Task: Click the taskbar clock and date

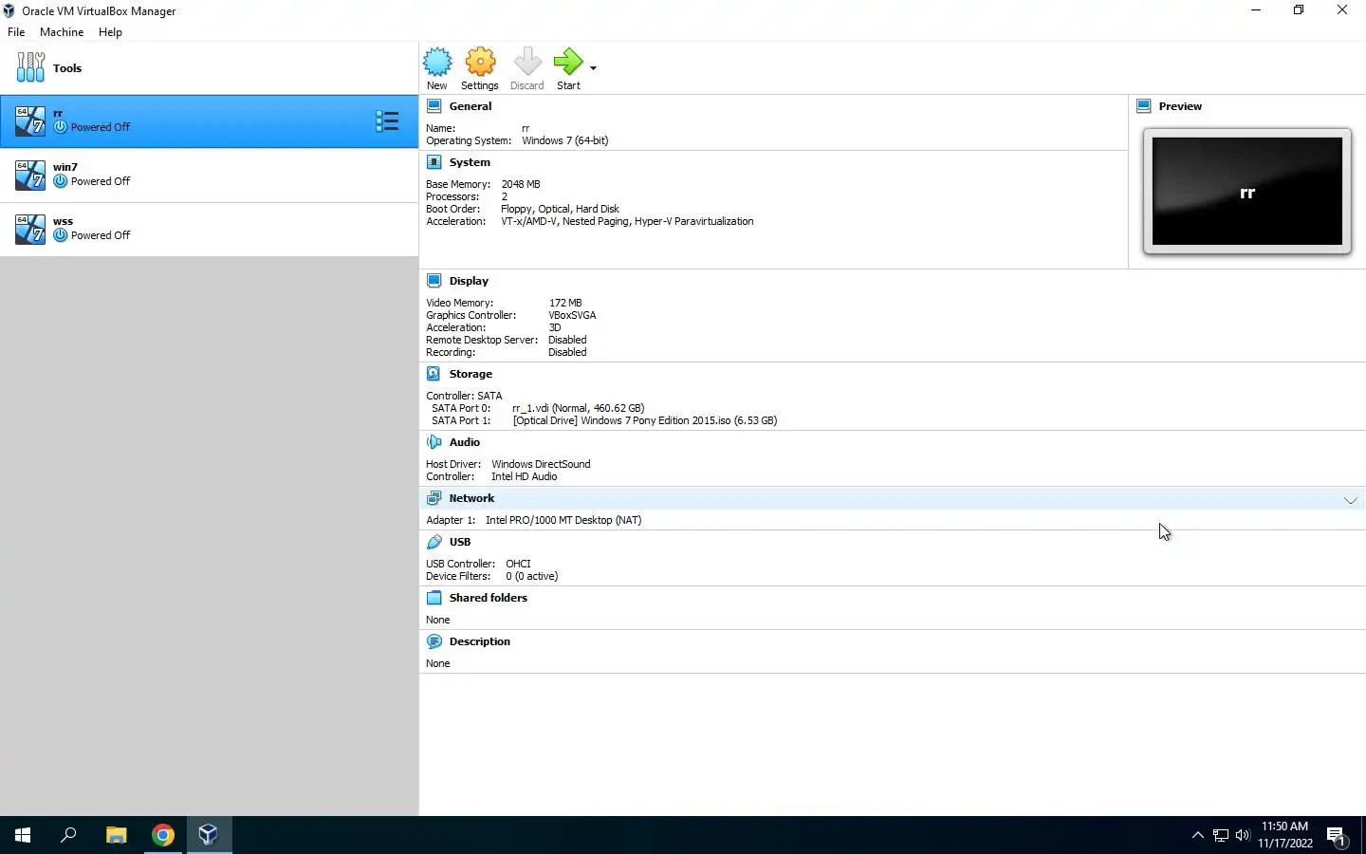Action: [x=1285, y=835]
